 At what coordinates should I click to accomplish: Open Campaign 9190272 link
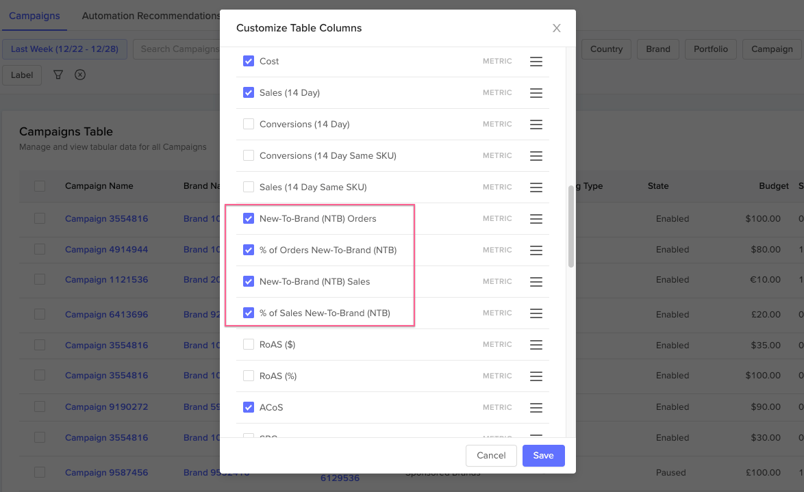coord(107,407)
